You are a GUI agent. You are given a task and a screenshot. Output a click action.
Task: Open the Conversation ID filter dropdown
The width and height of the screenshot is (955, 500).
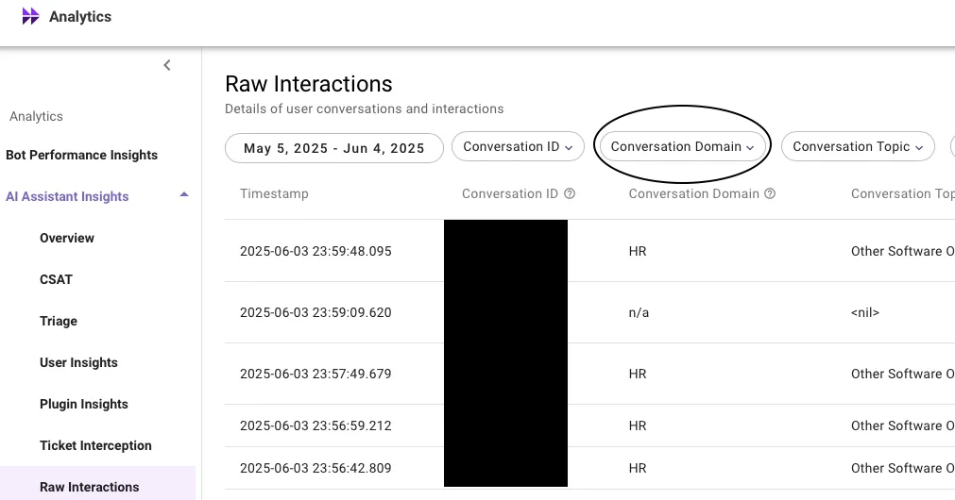(518, 146)
